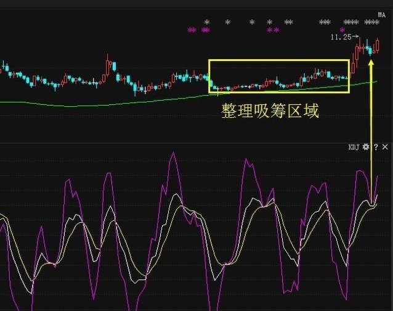This screenshot has height=311, width=393.
Task: Click the tall red candle spike on the left
Action: tap(109, 62)
